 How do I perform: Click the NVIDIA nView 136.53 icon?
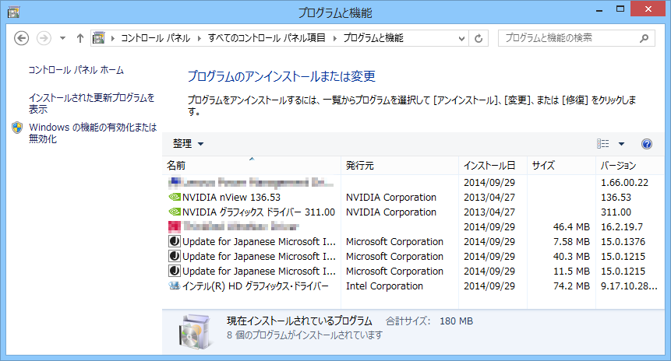174,198
